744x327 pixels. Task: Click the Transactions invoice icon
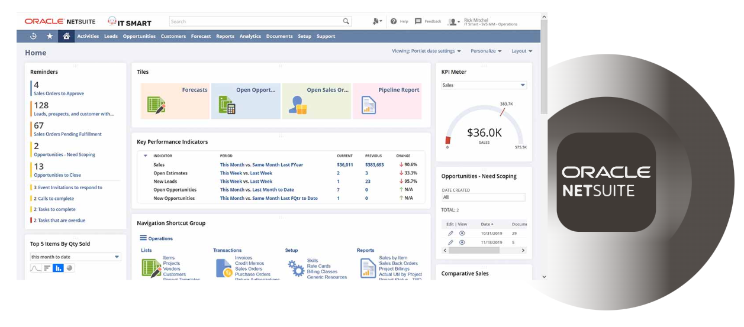tap(224, 268)
